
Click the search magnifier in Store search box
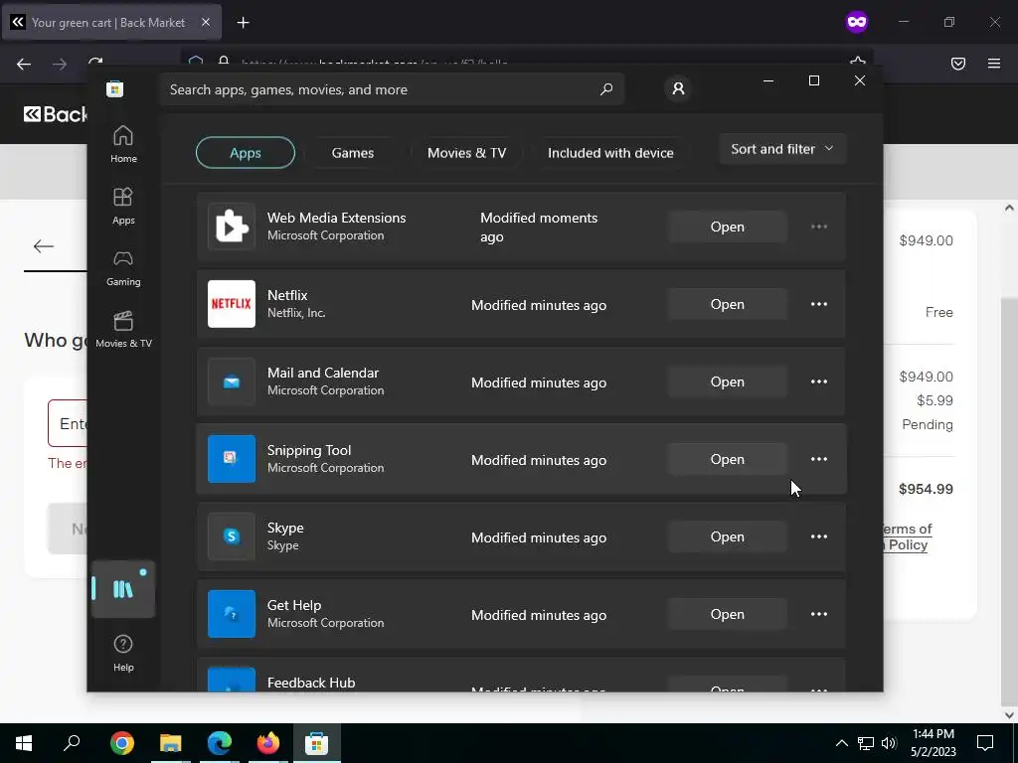tap(606, 89)
